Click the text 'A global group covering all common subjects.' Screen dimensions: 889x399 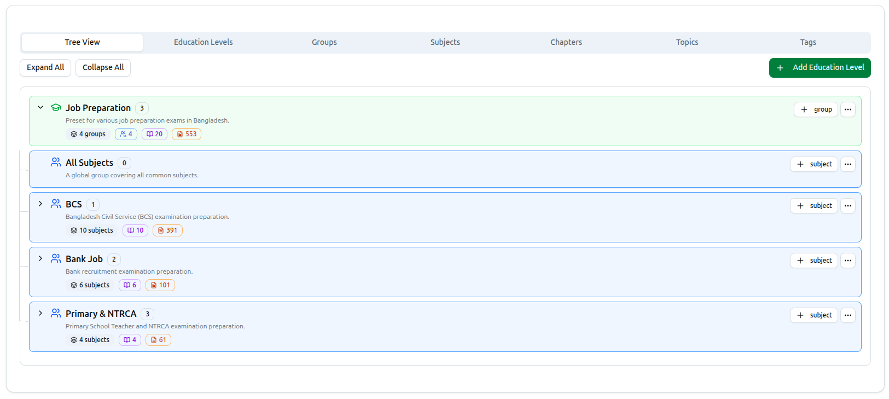point(132,175)
